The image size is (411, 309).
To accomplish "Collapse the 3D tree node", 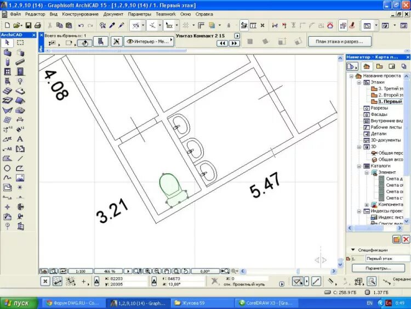I will (x=359, y=147).
